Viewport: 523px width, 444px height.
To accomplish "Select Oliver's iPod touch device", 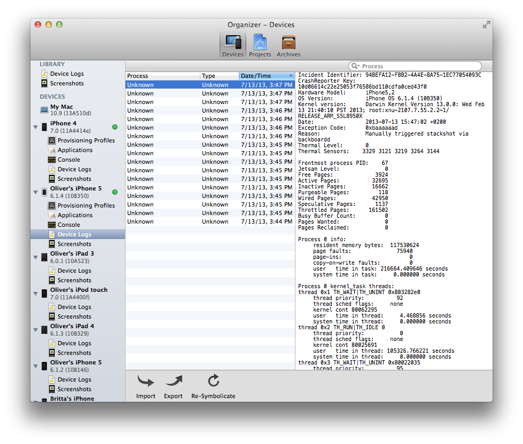I will (x=79, y=294).
